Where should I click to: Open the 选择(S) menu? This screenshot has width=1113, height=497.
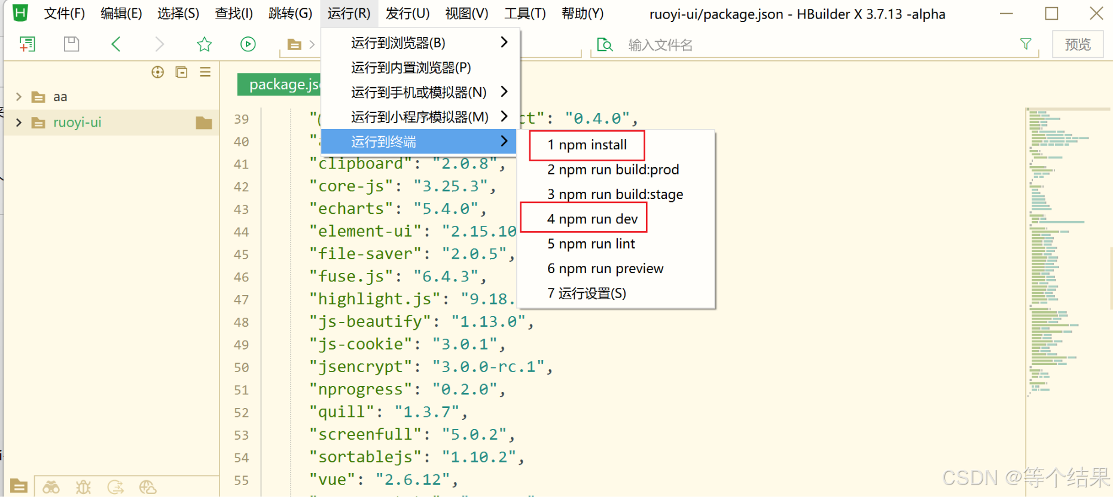178,14
